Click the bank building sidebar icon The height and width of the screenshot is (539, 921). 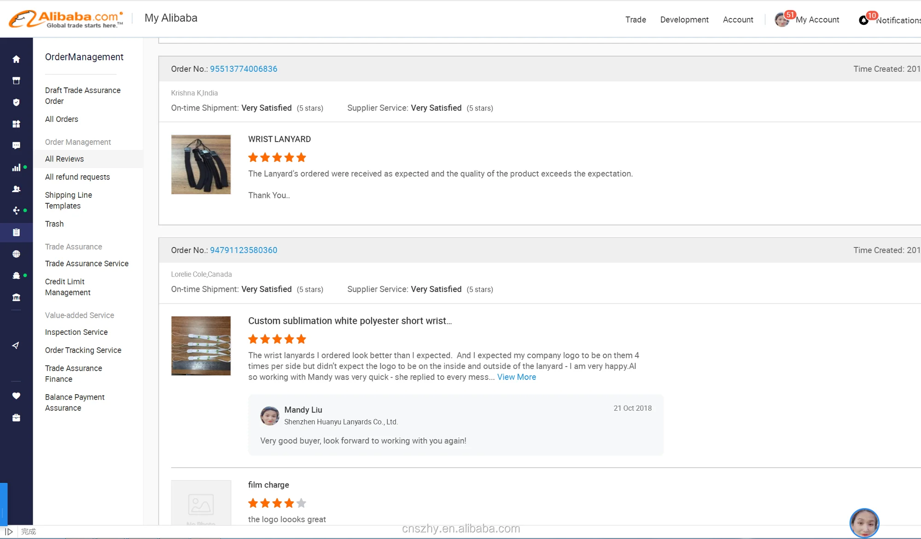(16, 298)
